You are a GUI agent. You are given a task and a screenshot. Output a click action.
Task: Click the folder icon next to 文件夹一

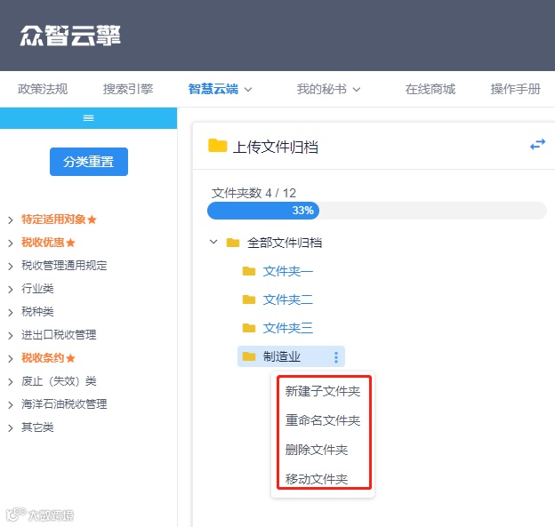point(249,271)
